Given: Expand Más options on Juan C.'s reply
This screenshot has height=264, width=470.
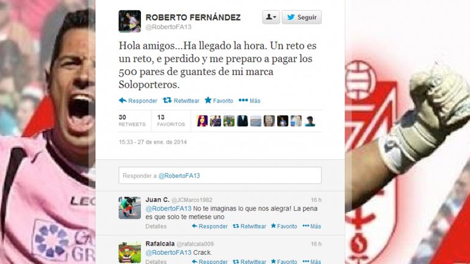Looking at the screenshot, I should 312,226.
